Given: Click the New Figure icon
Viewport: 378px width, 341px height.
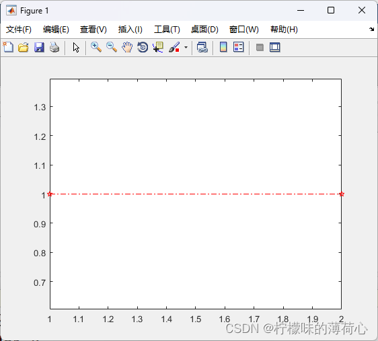Looking at the screenshot, I should [x=8, y=47].
